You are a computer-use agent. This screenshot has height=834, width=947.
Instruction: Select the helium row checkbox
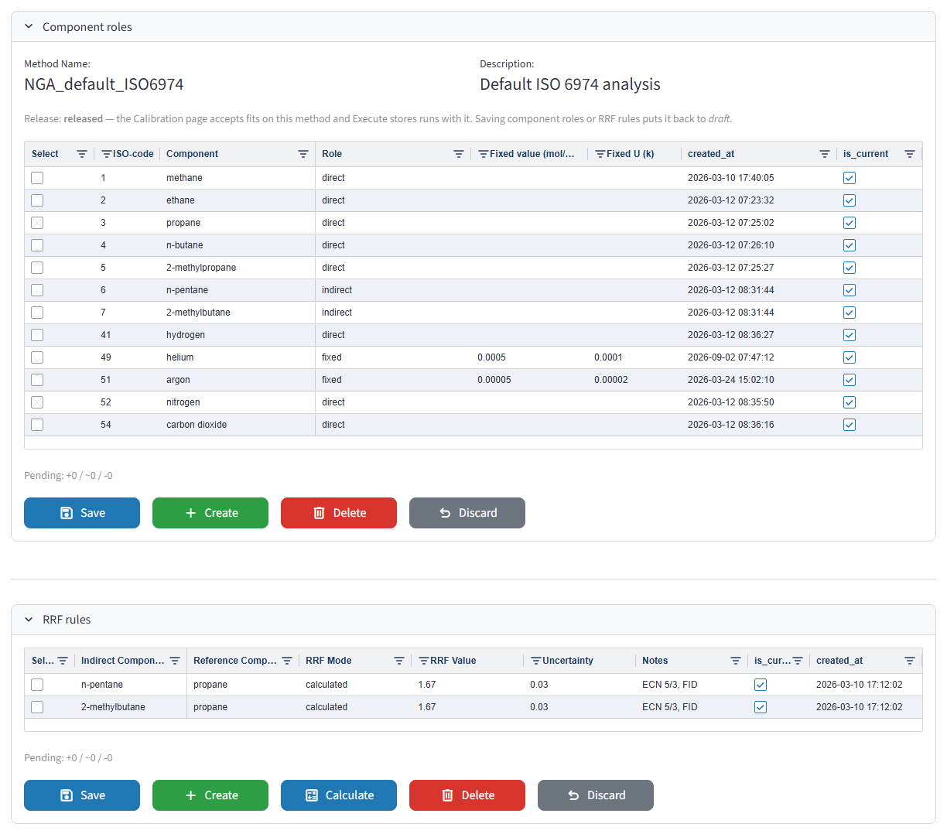[37, 357]
